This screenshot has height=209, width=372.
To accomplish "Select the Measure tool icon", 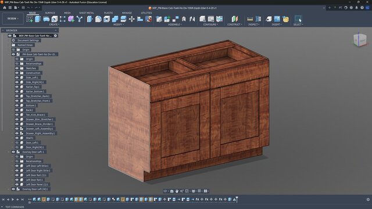I will (x=250, y=19).
